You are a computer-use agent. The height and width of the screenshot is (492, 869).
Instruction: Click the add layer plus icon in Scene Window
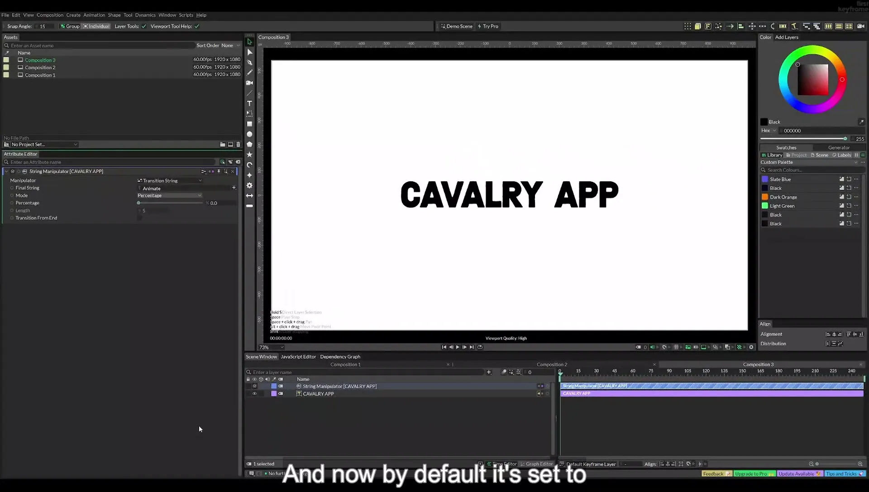point(489,372)
